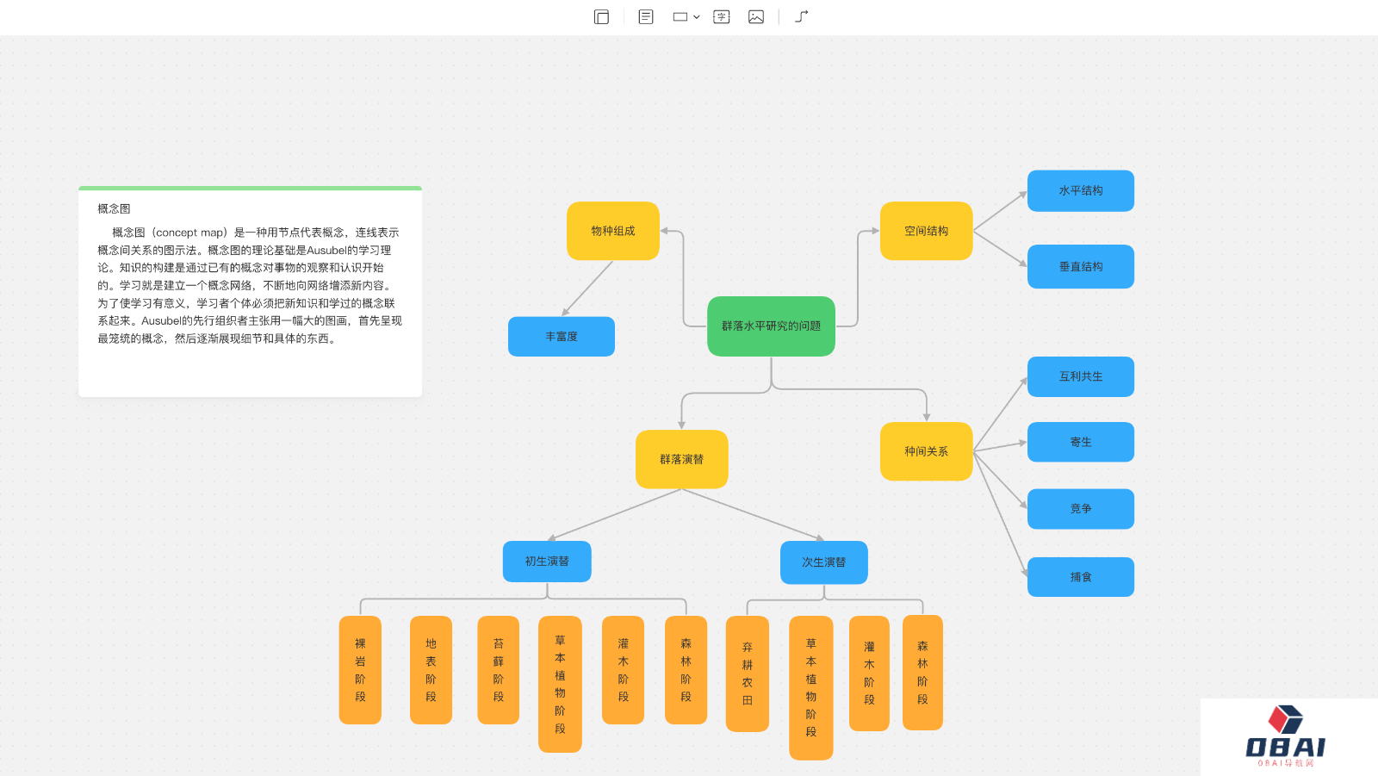Select the text box tool
This screenshot has width=1378, height=776.
coord(722,16)
